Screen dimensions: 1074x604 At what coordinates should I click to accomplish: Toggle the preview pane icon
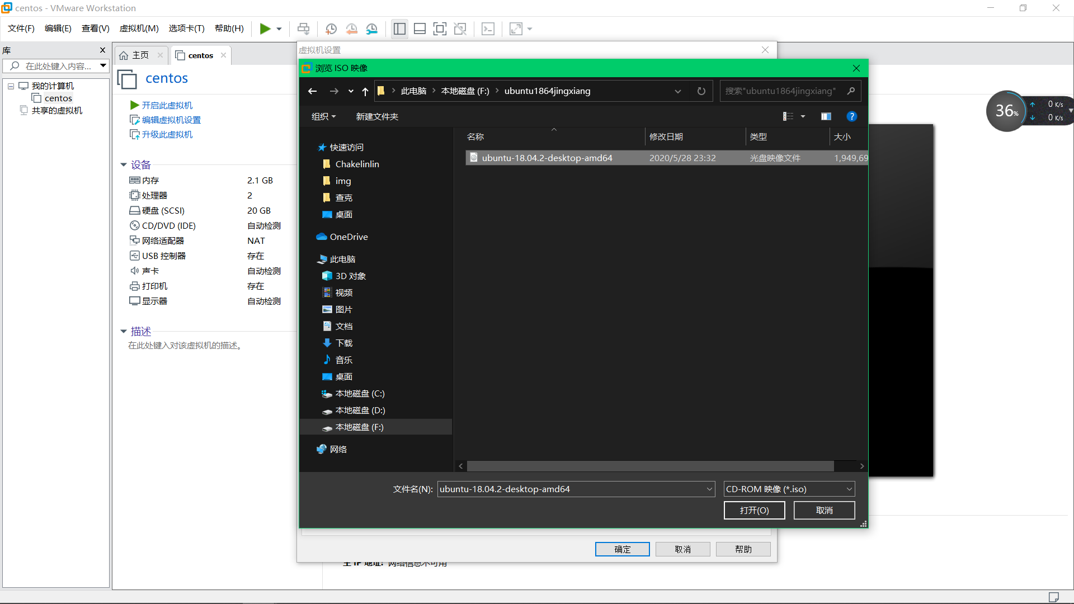[x=826, y=116]
